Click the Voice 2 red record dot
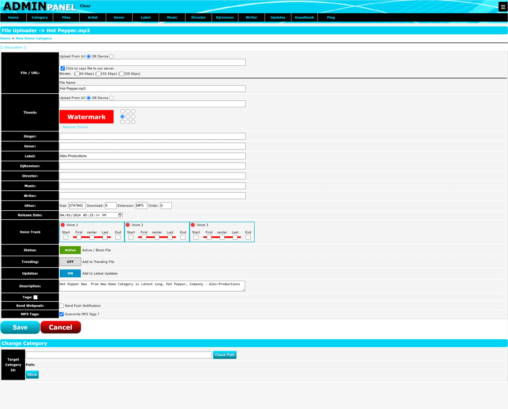Viewport: 508px width, 409px height. [x=128, y=225]
